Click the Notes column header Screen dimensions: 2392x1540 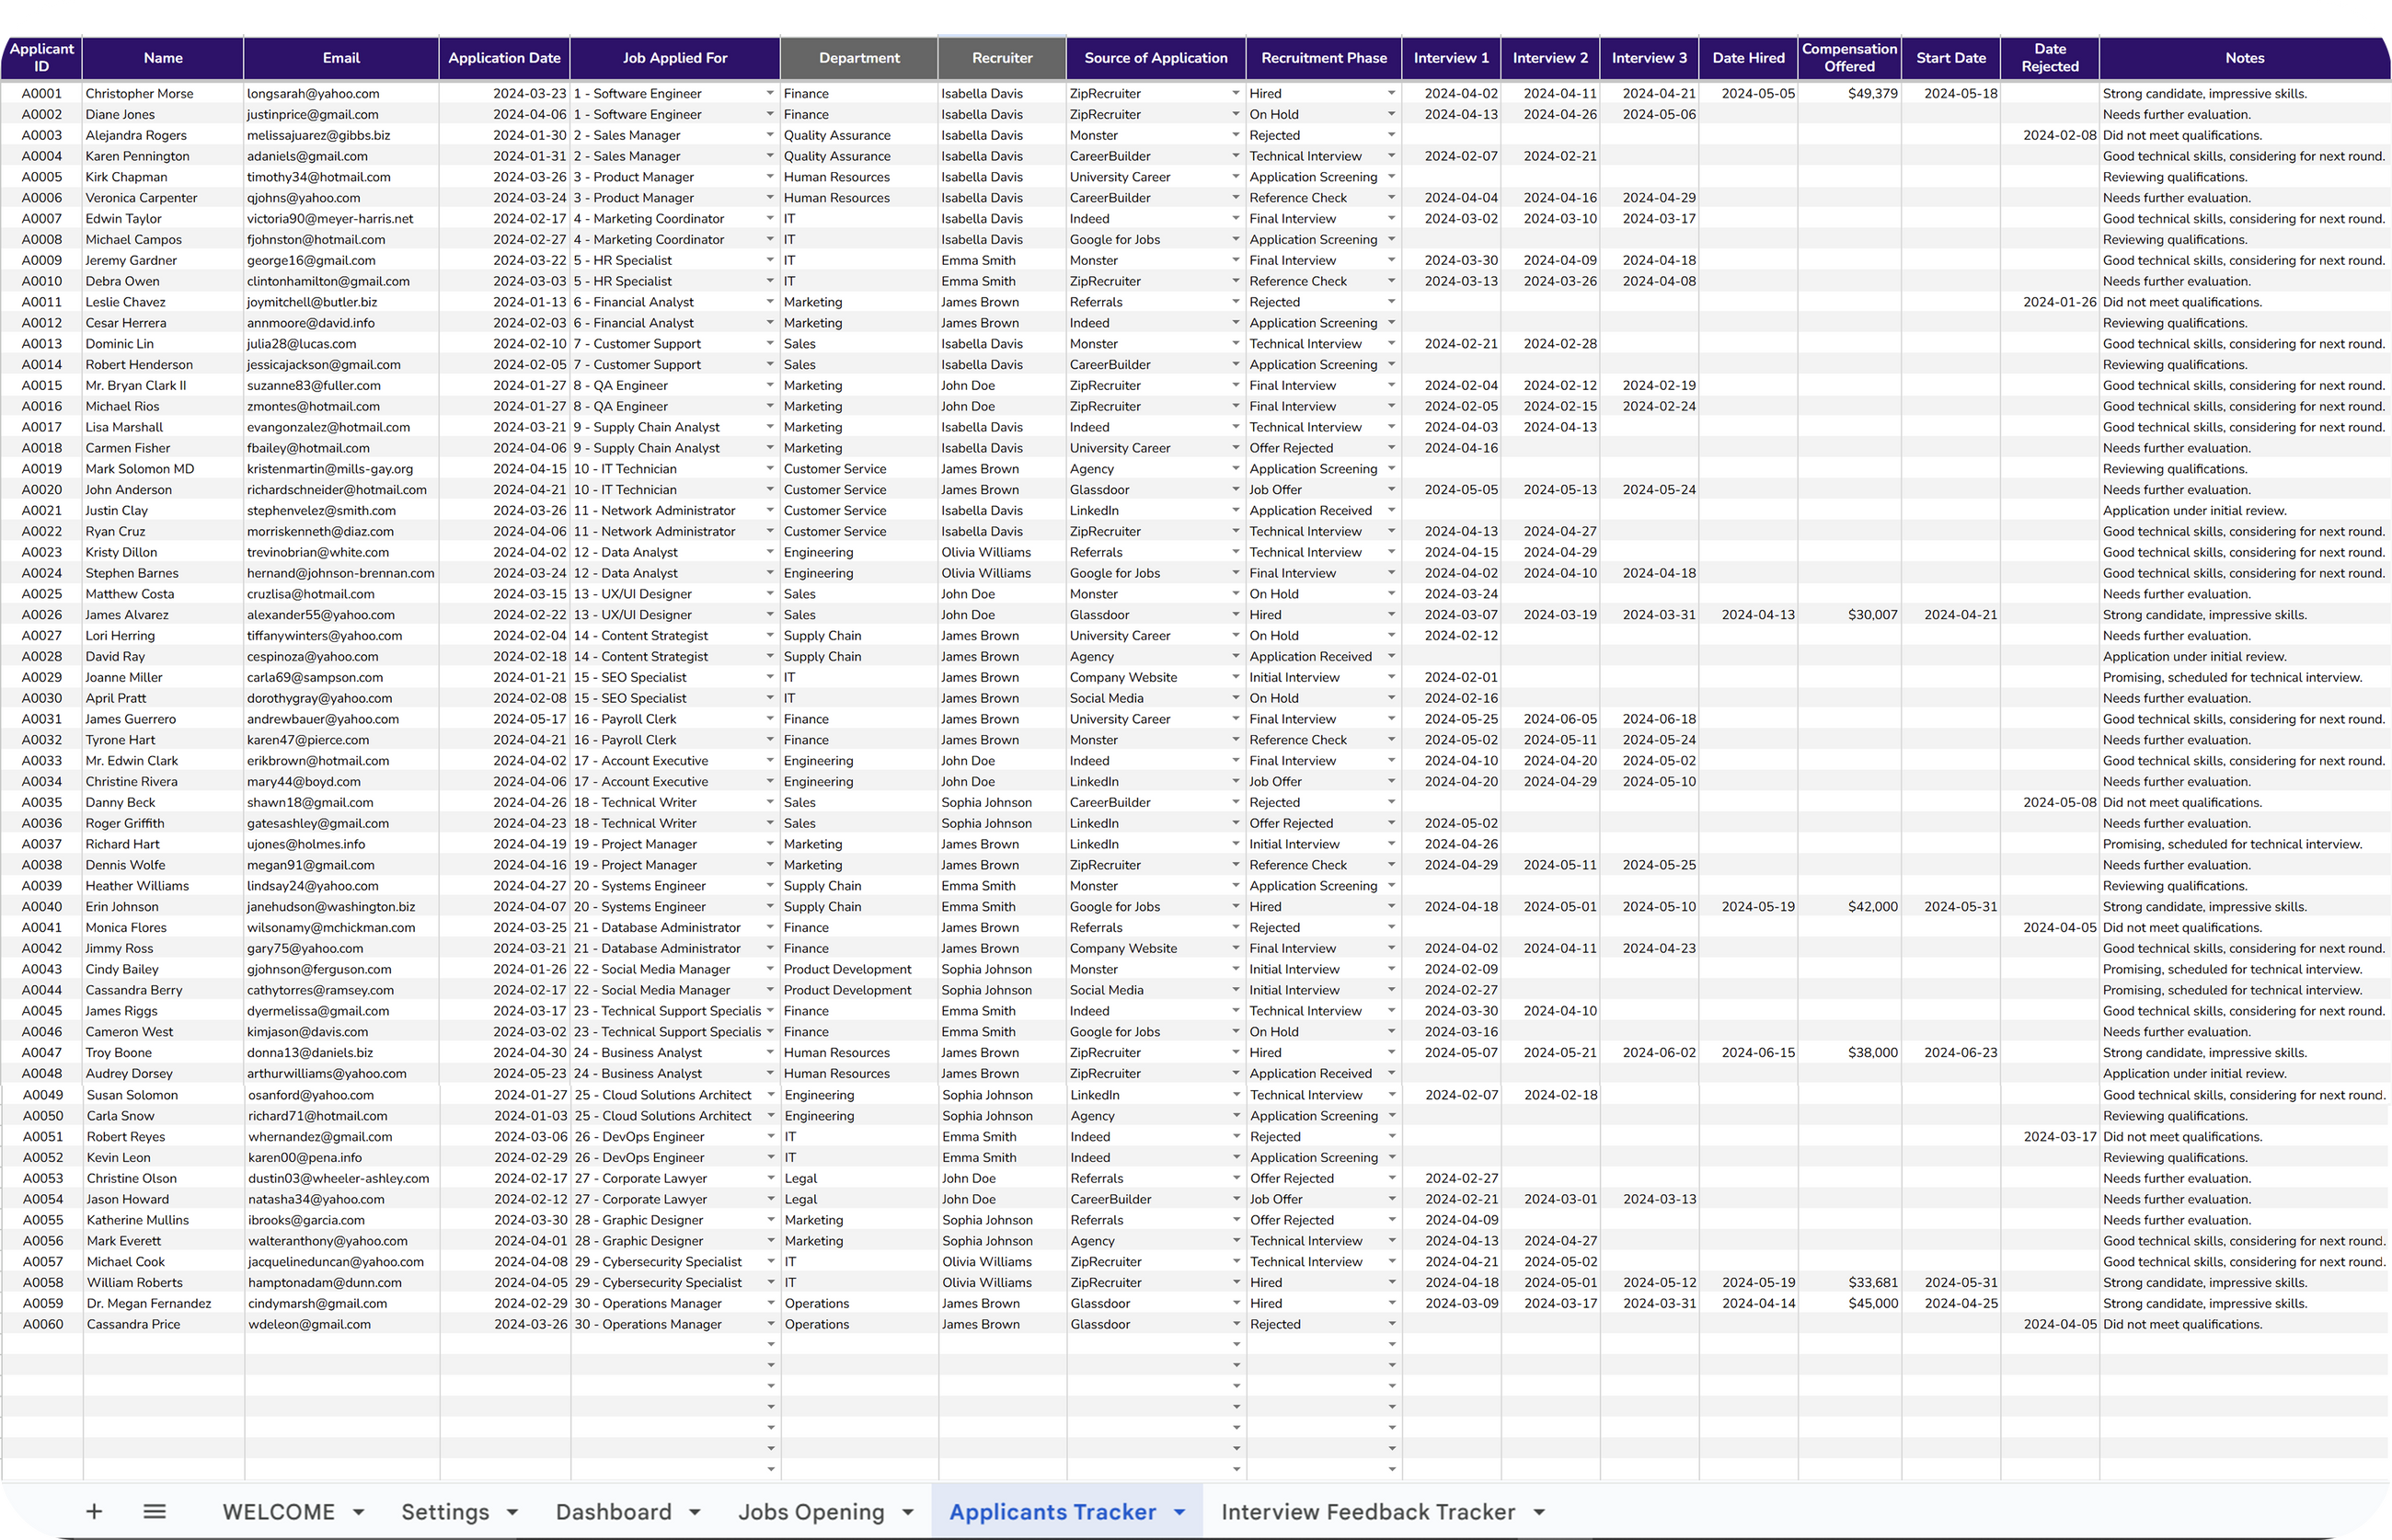[x=2245, y=58]
